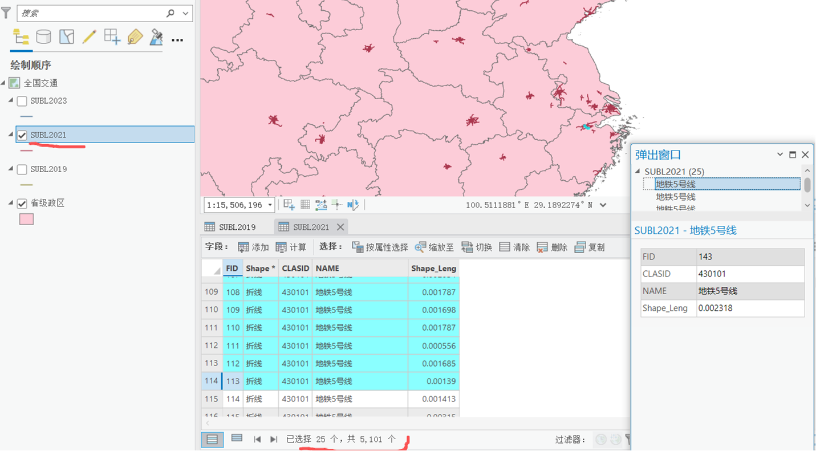Image resolution: width=816 pixels, height=451 pixels.
Task: Collapse SUBL2021 (25) node in popup window
Action: pyautogui.click(x=638, y=172)
